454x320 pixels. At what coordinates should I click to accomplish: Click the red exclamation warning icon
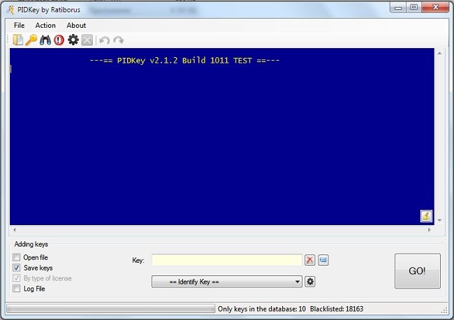[x=59, y=40]
